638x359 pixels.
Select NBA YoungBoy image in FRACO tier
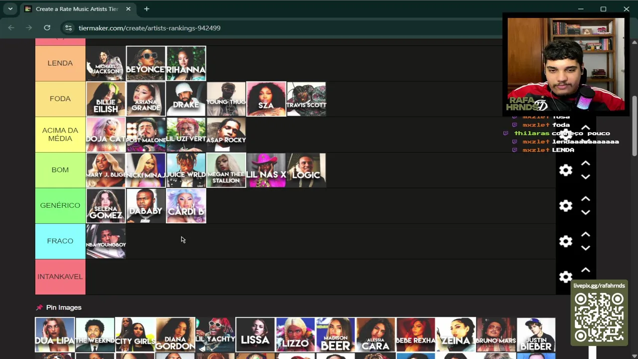tap(106, 241)
